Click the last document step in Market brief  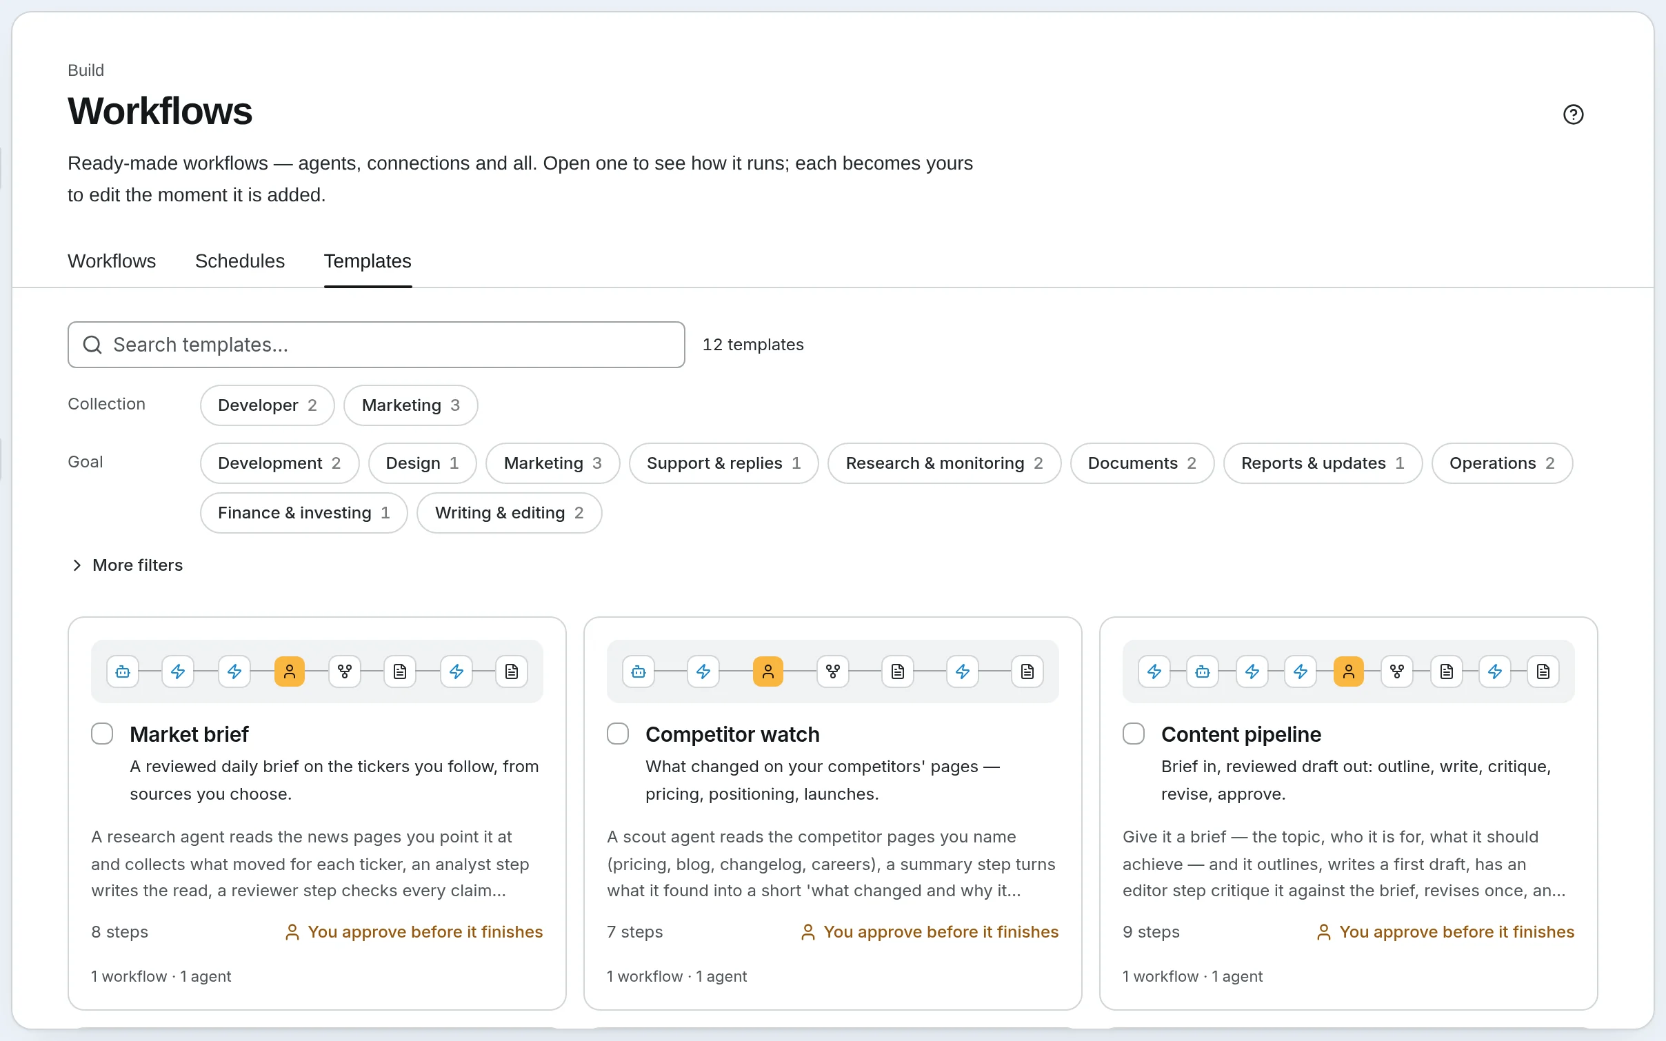[x=512, y=671]
